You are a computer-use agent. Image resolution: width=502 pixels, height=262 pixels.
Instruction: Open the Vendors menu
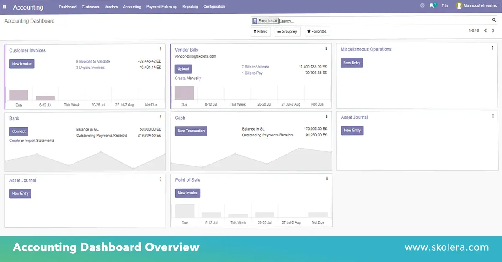tap(111, 7)
